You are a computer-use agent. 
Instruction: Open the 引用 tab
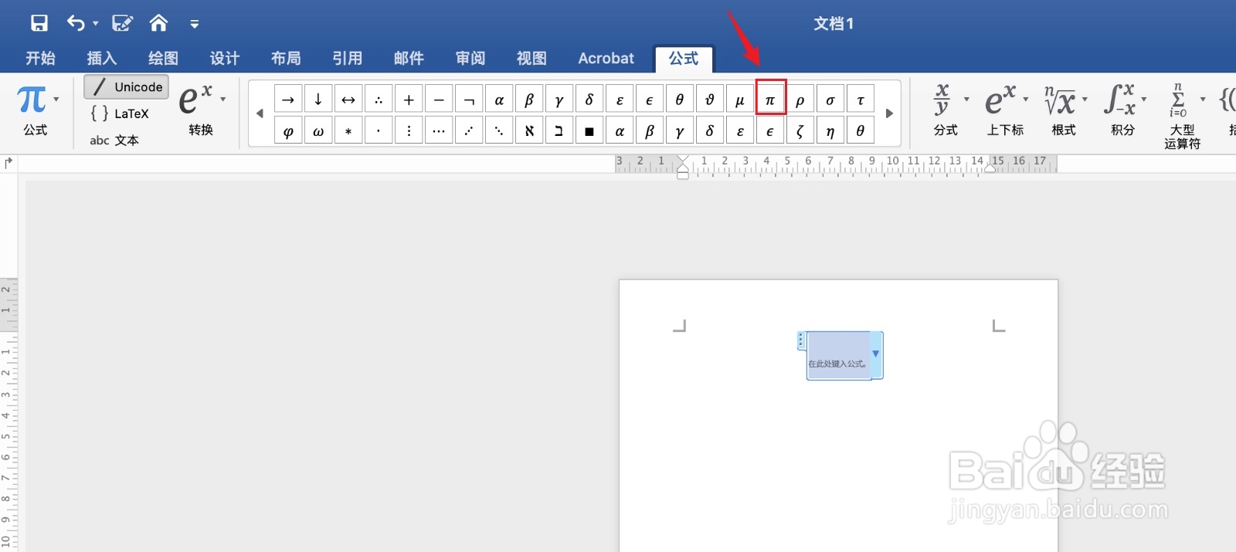[348, 59]
